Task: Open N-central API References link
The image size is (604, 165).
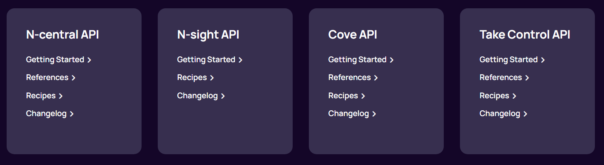Action: pyautogui.click(x=51, y=78)
